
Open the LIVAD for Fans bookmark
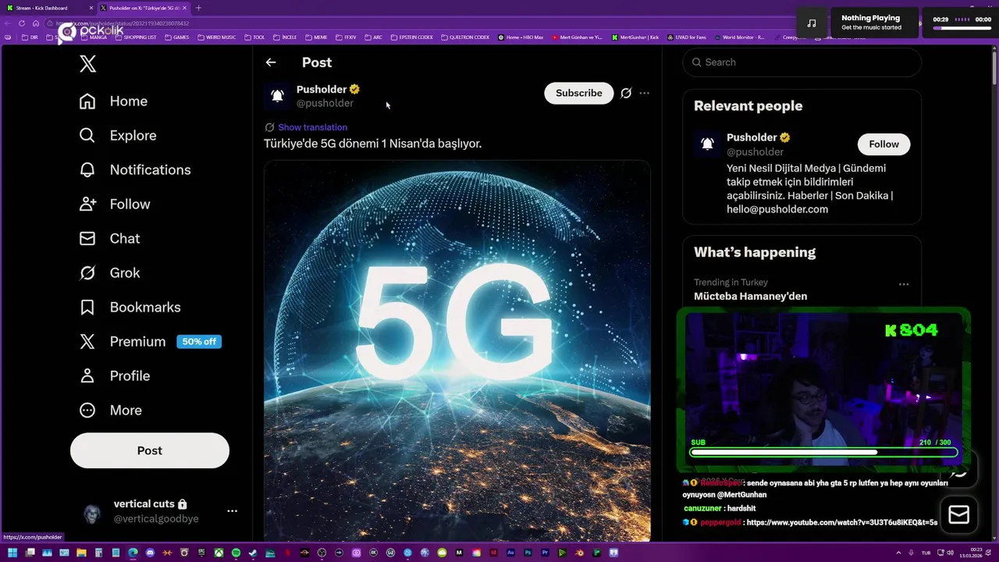click(685, 37)
